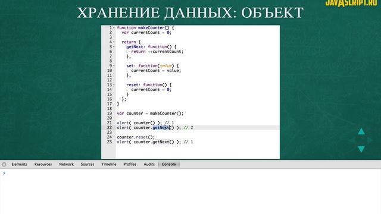
Task: Click line number 18 in the gutter
Action: (110, 108)
